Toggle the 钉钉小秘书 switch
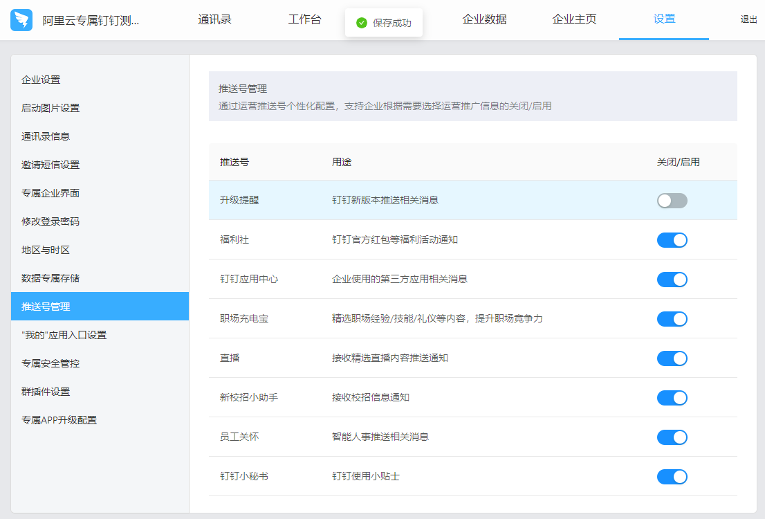 [672, 477]
